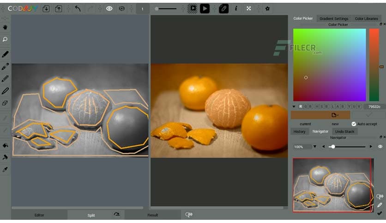This screenshot has width=386, height=223.
Task: Pick the Eyedropper tool in left toolbar
Action: point(5,170)
